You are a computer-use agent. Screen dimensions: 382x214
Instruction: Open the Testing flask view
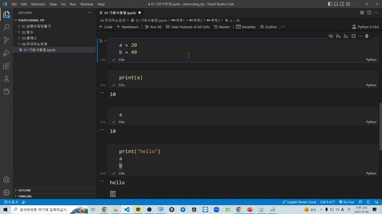tap(7, 78)
